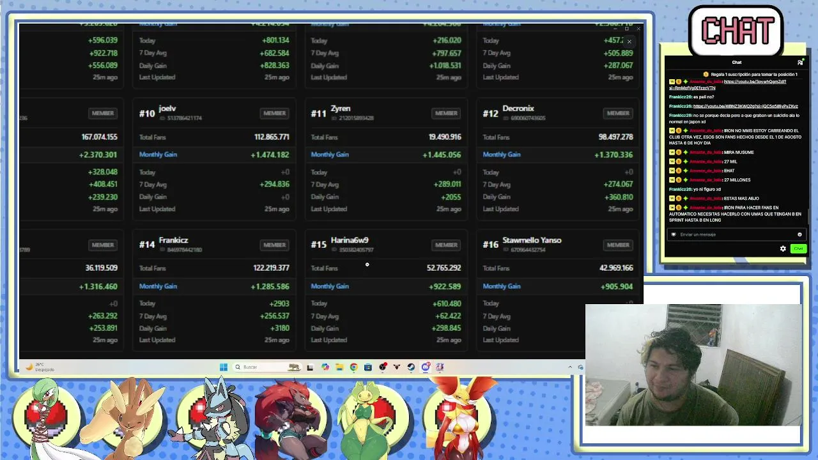Open the weather widget showing Despejado
This screenshot has width=818, height=460.
(x=39, y=367)
